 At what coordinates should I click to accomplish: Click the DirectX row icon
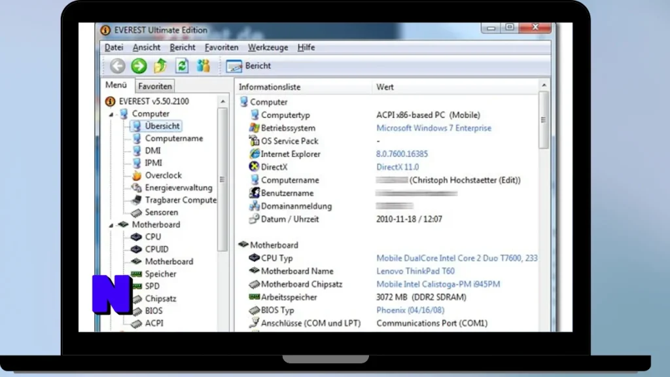(255, 167)
